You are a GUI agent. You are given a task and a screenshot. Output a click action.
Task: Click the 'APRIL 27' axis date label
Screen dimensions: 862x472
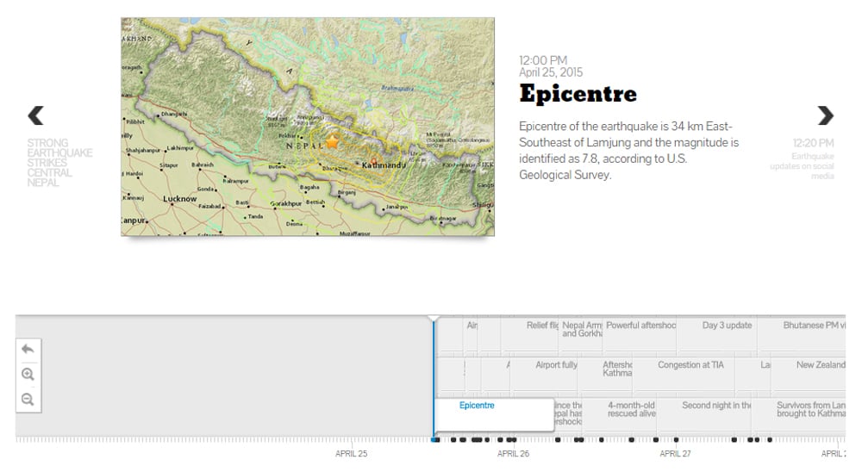point(675,454)
